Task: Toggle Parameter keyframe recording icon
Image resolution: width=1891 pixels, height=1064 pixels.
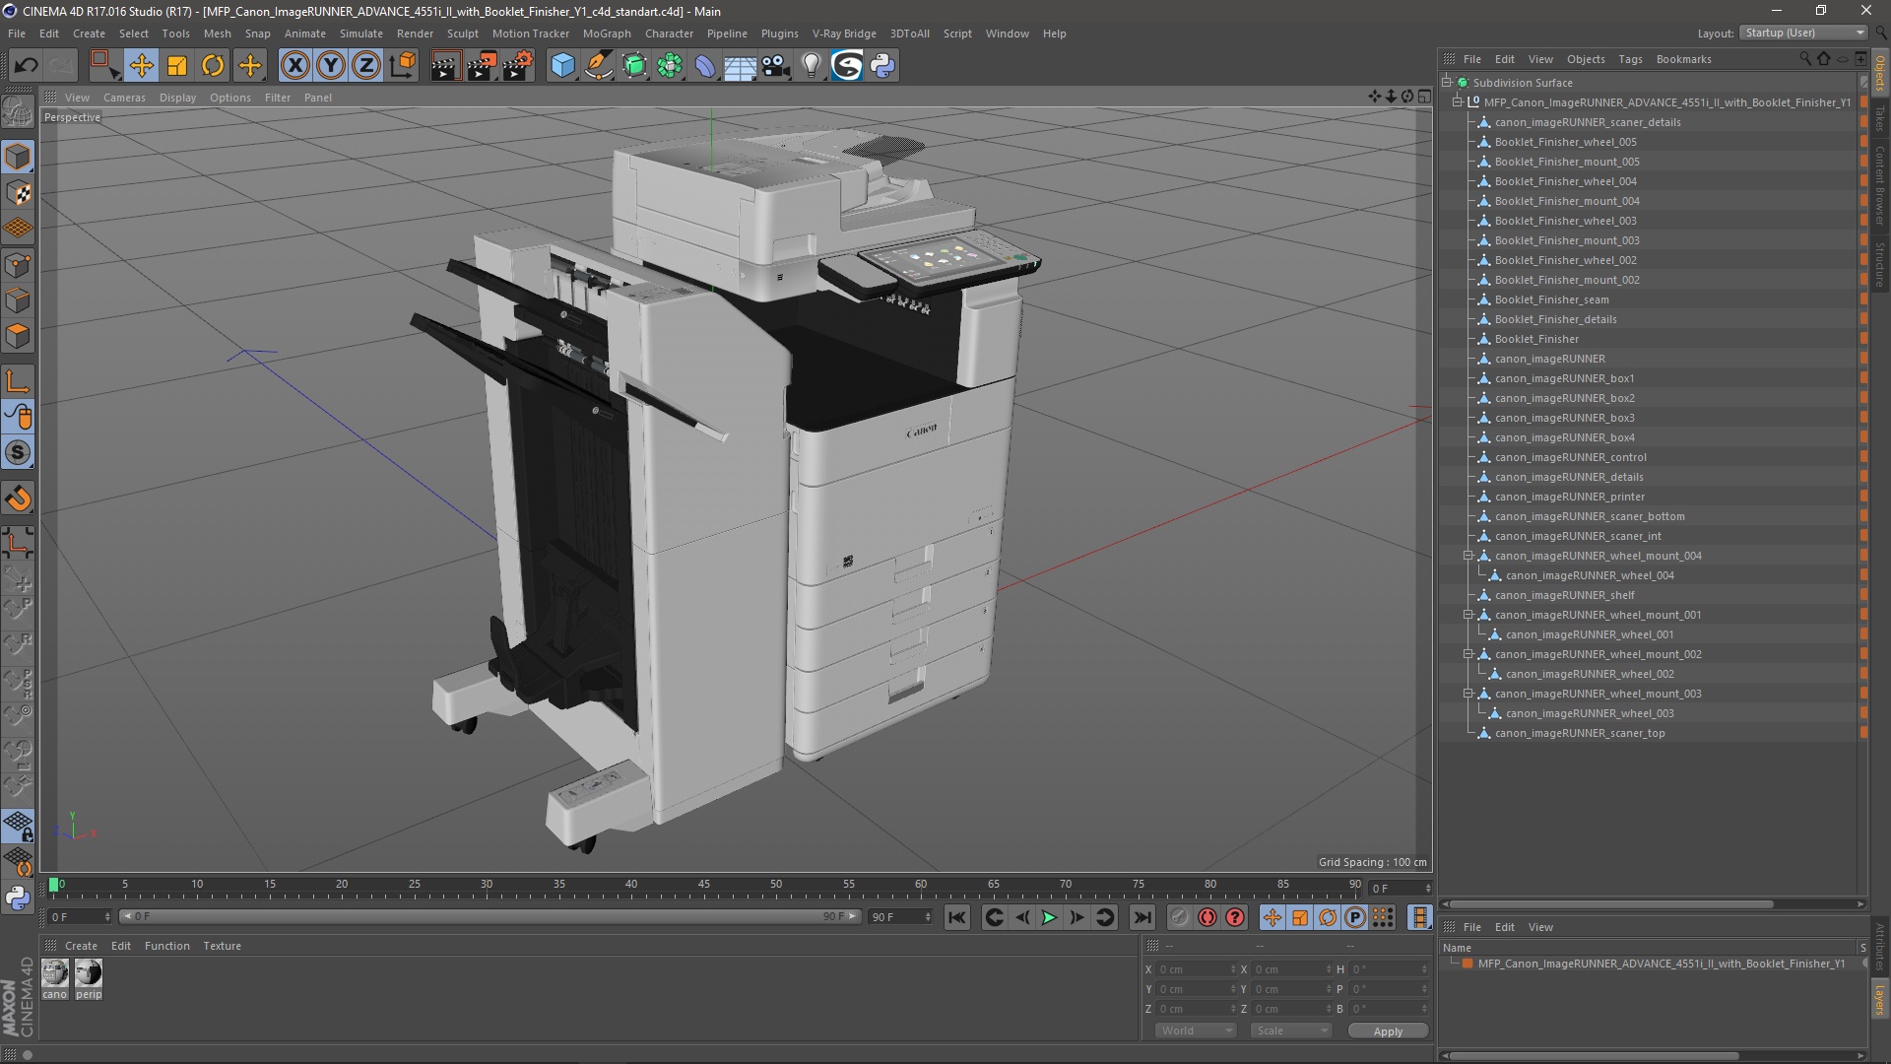Action: click(x=1355, y=918)
